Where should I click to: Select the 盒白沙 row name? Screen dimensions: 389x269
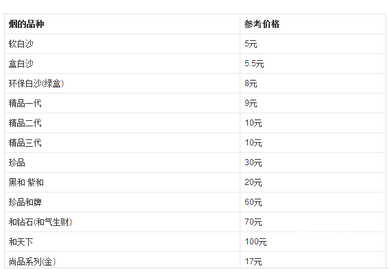tap(21, 63)
